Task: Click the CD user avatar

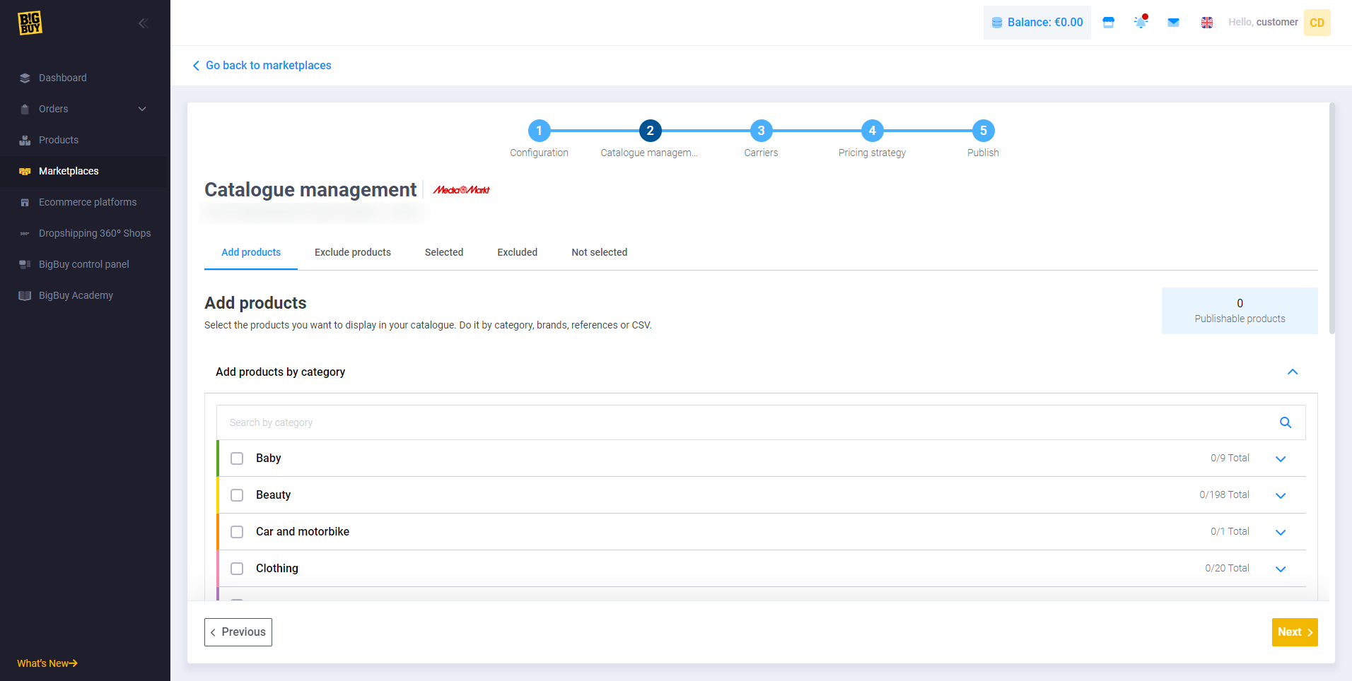Action: 1317,23
